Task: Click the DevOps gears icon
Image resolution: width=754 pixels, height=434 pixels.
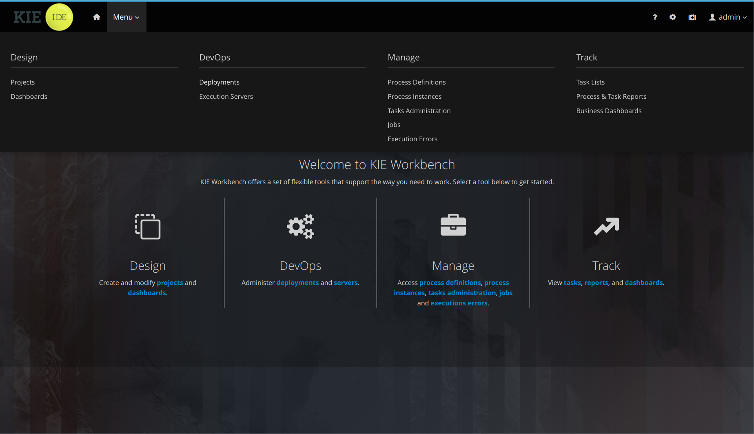Action: coord(301,227)
